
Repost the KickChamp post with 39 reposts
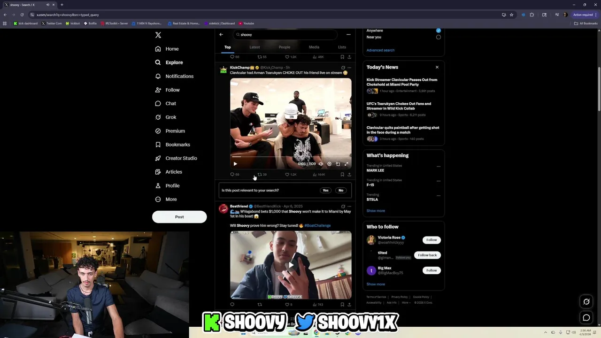tap(262, 175)
